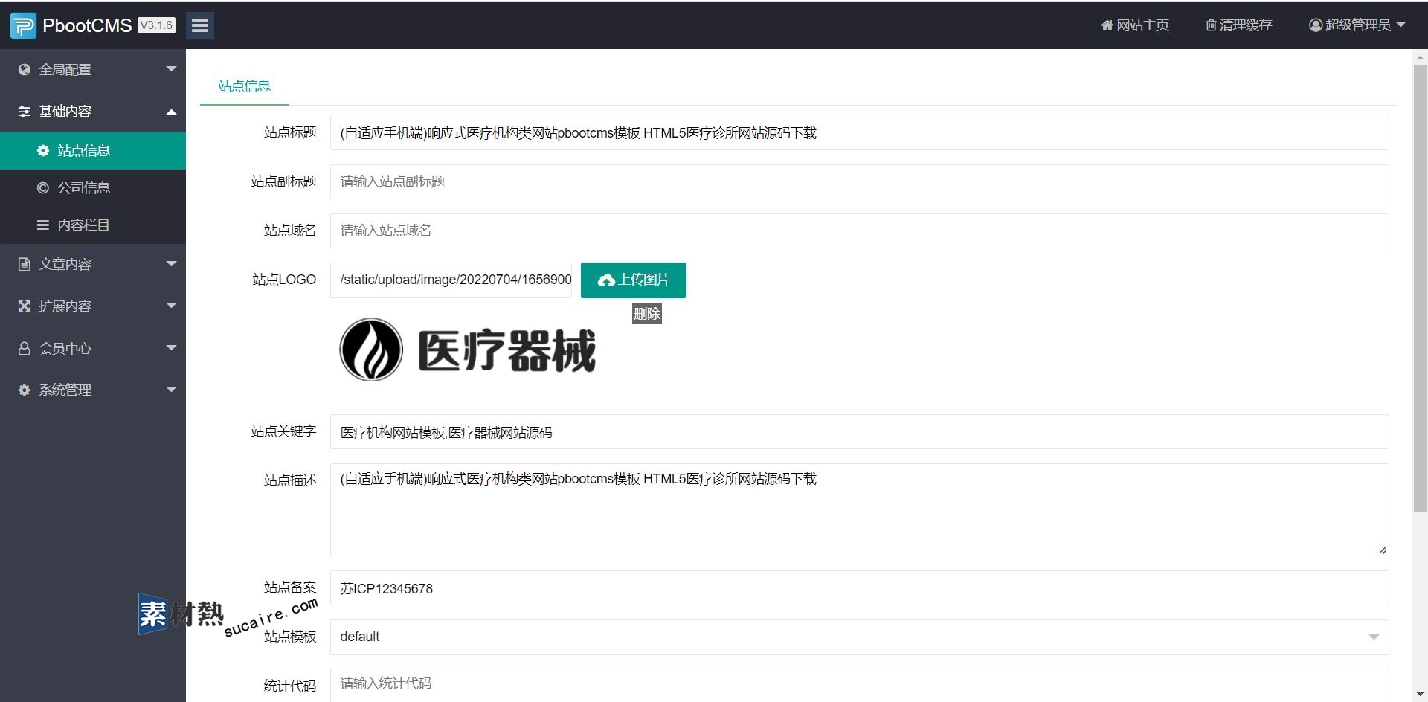The width and height of the screenshot is (1428, 702).
Task: Click the 站点域名 input field
Action: coord(859,231)
